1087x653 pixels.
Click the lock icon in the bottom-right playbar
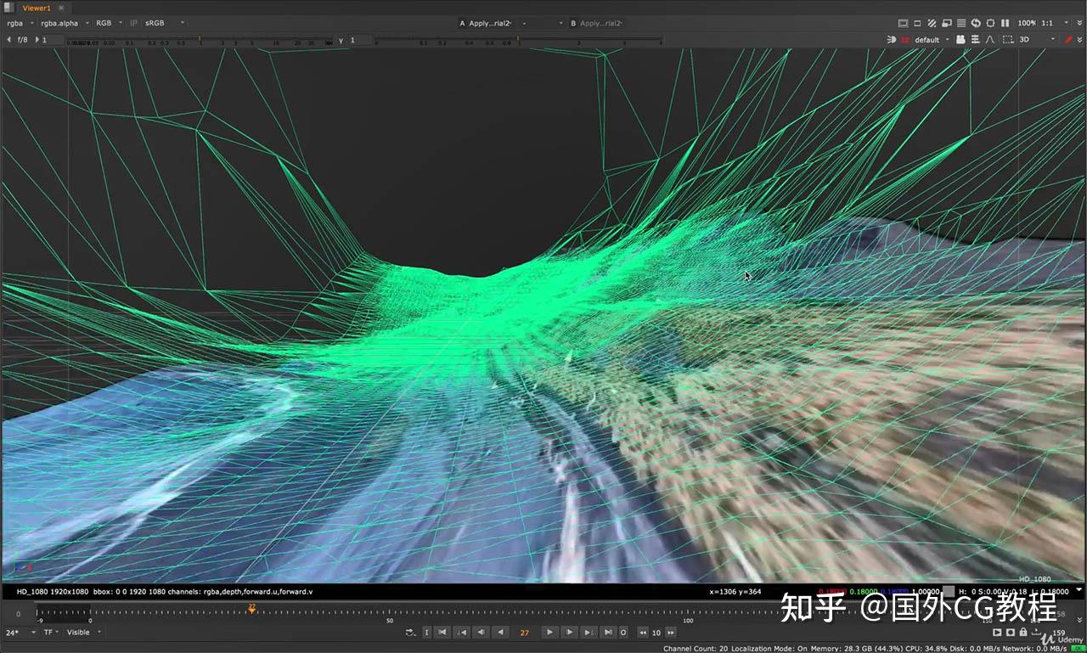coord(1023,633)
